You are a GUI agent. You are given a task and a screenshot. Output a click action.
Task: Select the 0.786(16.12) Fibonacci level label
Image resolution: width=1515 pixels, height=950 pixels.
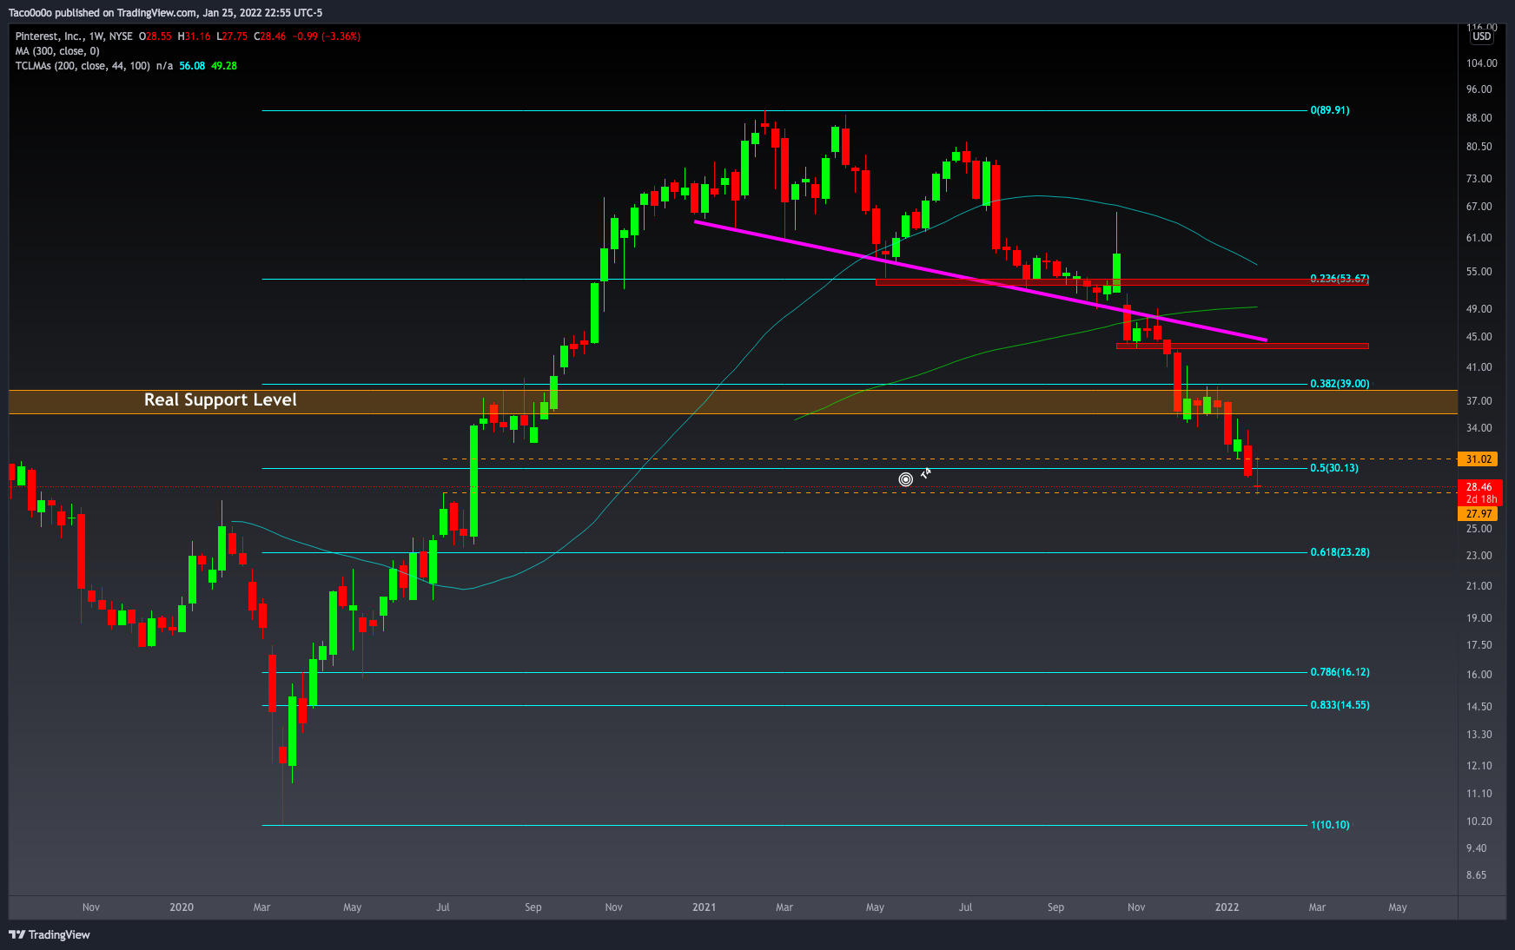click(x=1340, y=672)
